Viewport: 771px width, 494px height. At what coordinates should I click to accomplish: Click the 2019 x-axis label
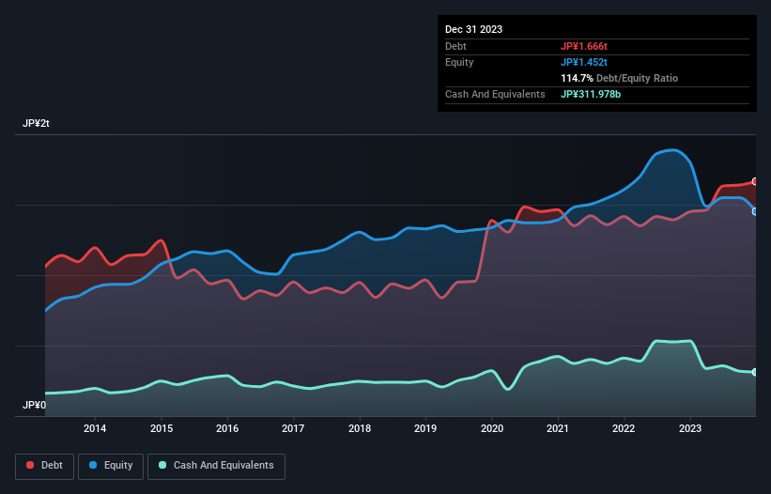coord(425,428)
